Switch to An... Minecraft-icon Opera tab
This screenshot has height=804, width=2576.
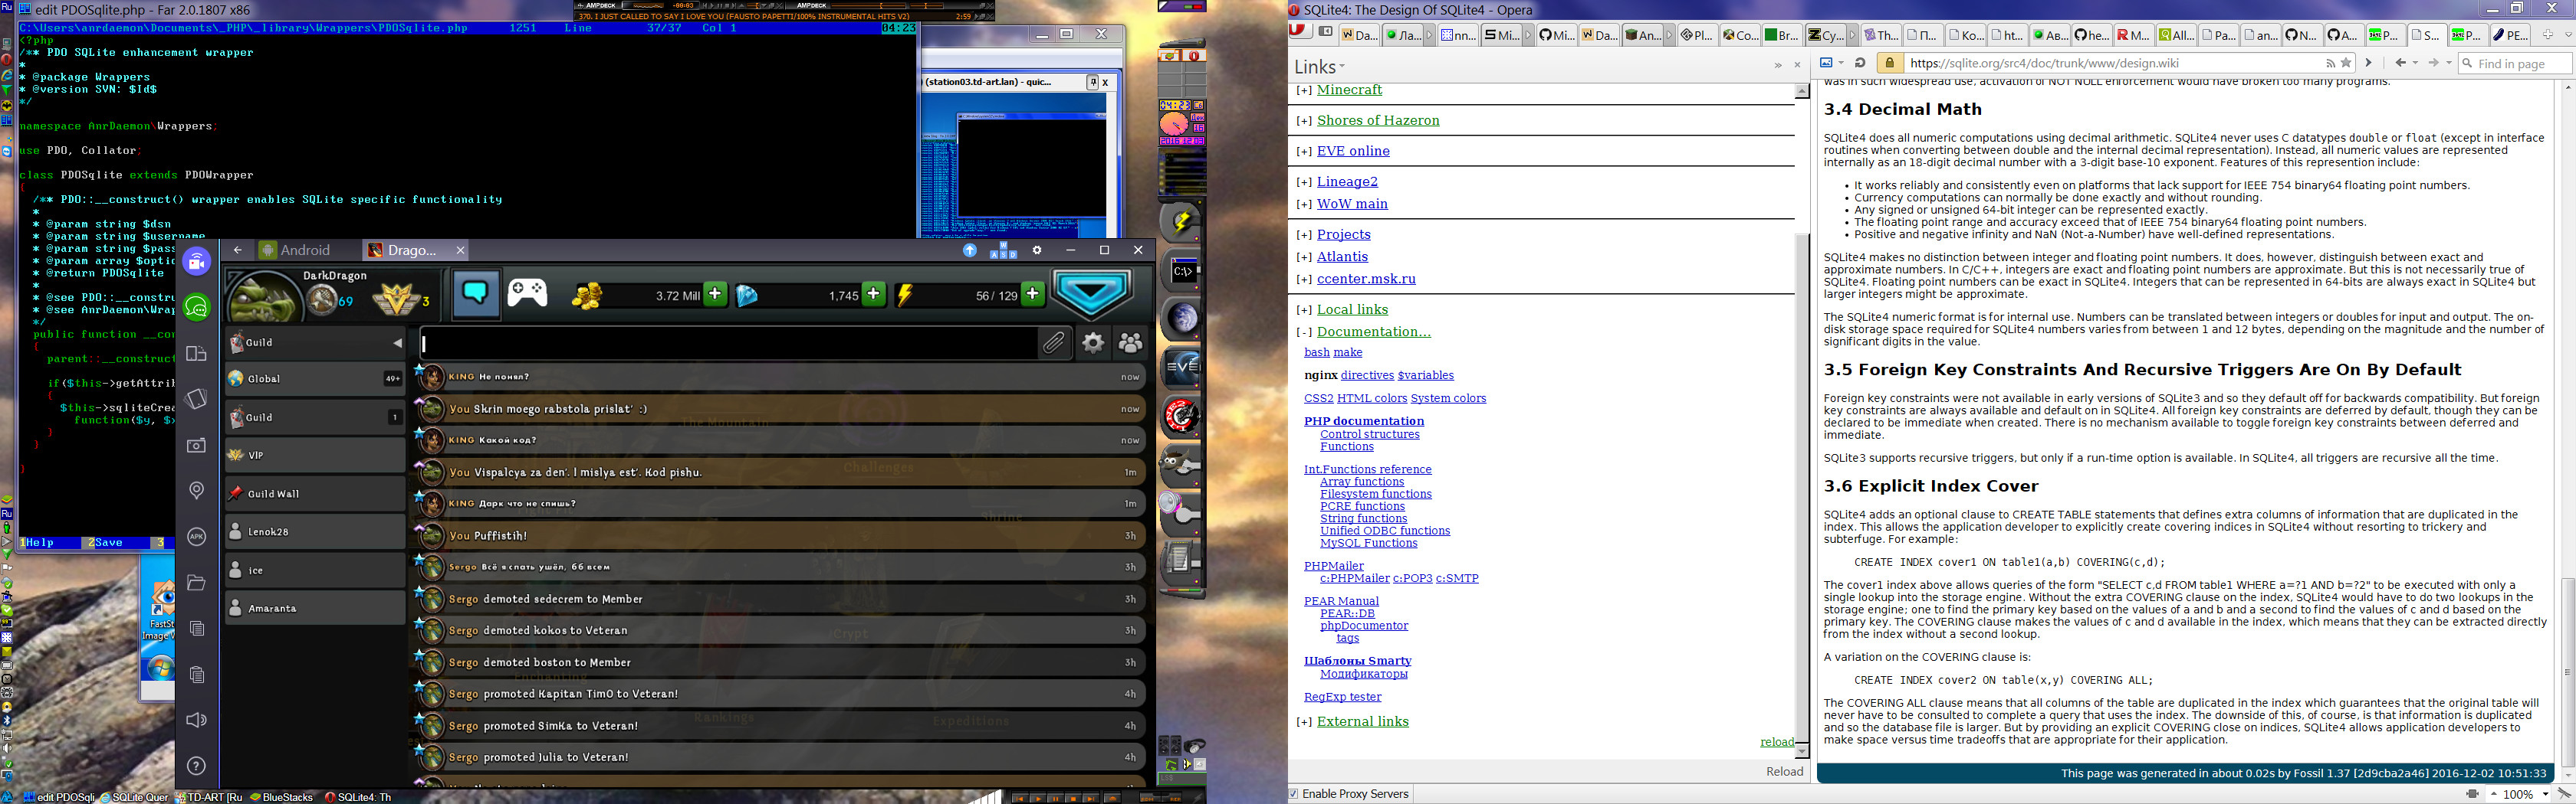point(1644,35)
